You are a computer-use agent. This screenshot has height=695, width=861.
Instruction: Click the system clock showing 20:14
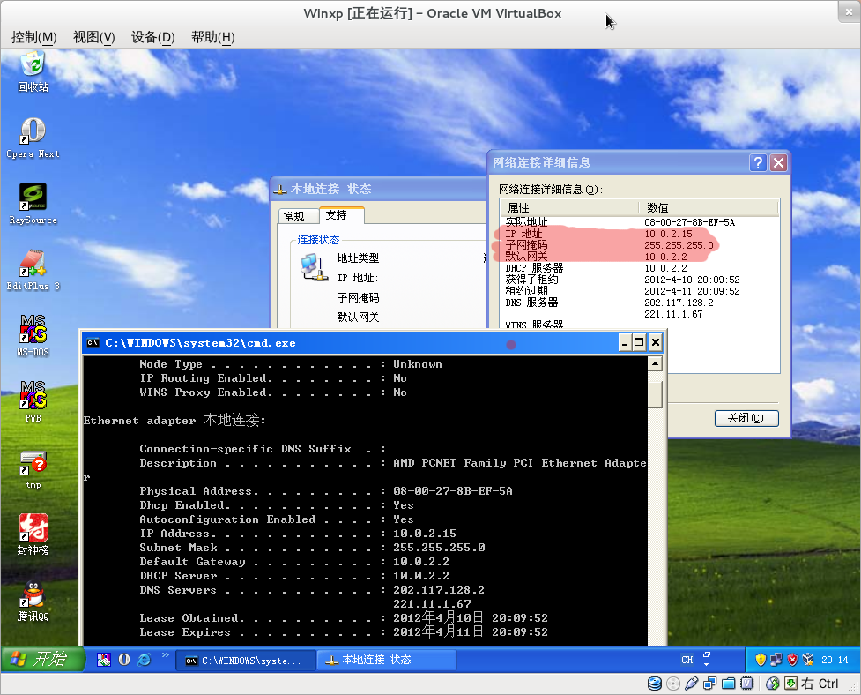(835, 660)
